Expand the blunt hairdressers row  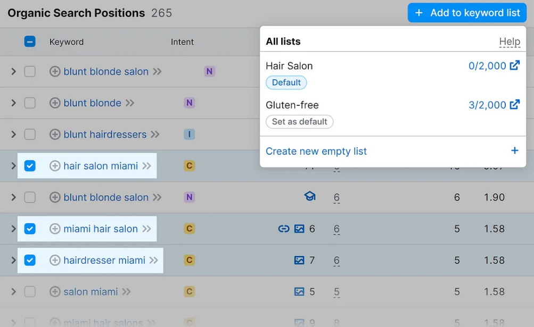pos(13,135)
